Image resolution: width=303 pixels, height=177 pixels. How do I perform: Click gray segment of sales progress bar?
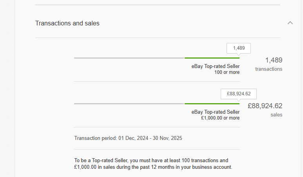click(129, 104)
